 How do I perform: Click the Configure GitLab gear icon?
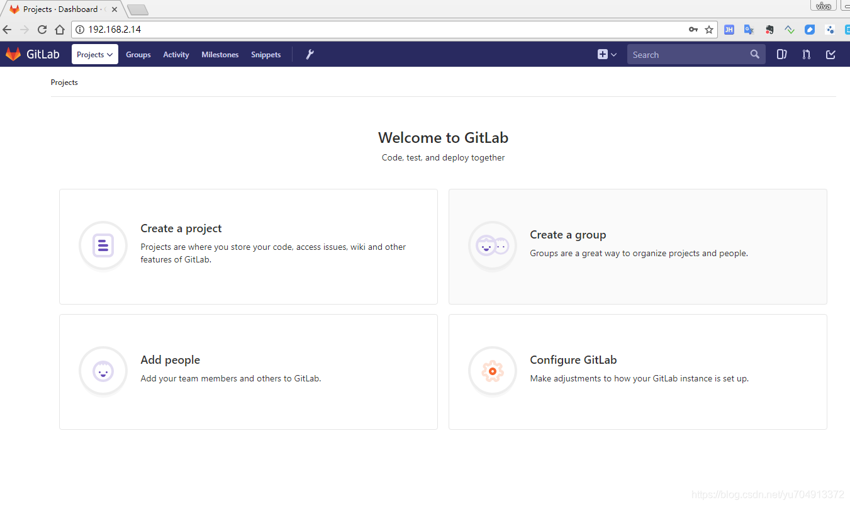(493, 371)
